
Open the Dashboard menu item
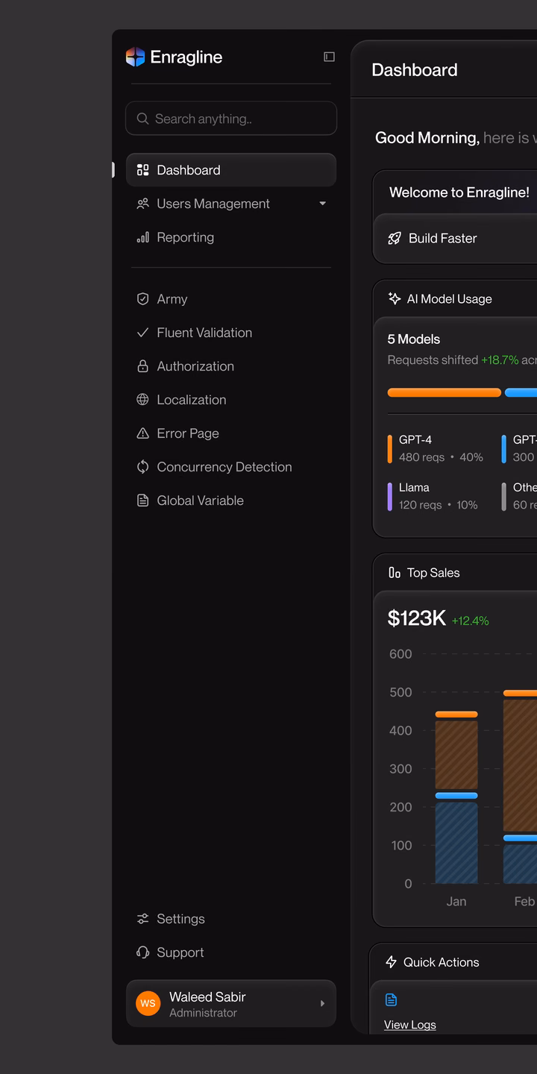[231, 170]
